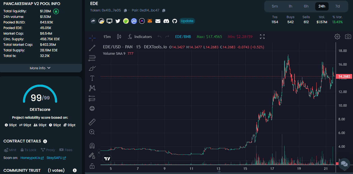Viewport: 353px width, 174px height.
Task: Expand the More info section
Action: point(41,68)
